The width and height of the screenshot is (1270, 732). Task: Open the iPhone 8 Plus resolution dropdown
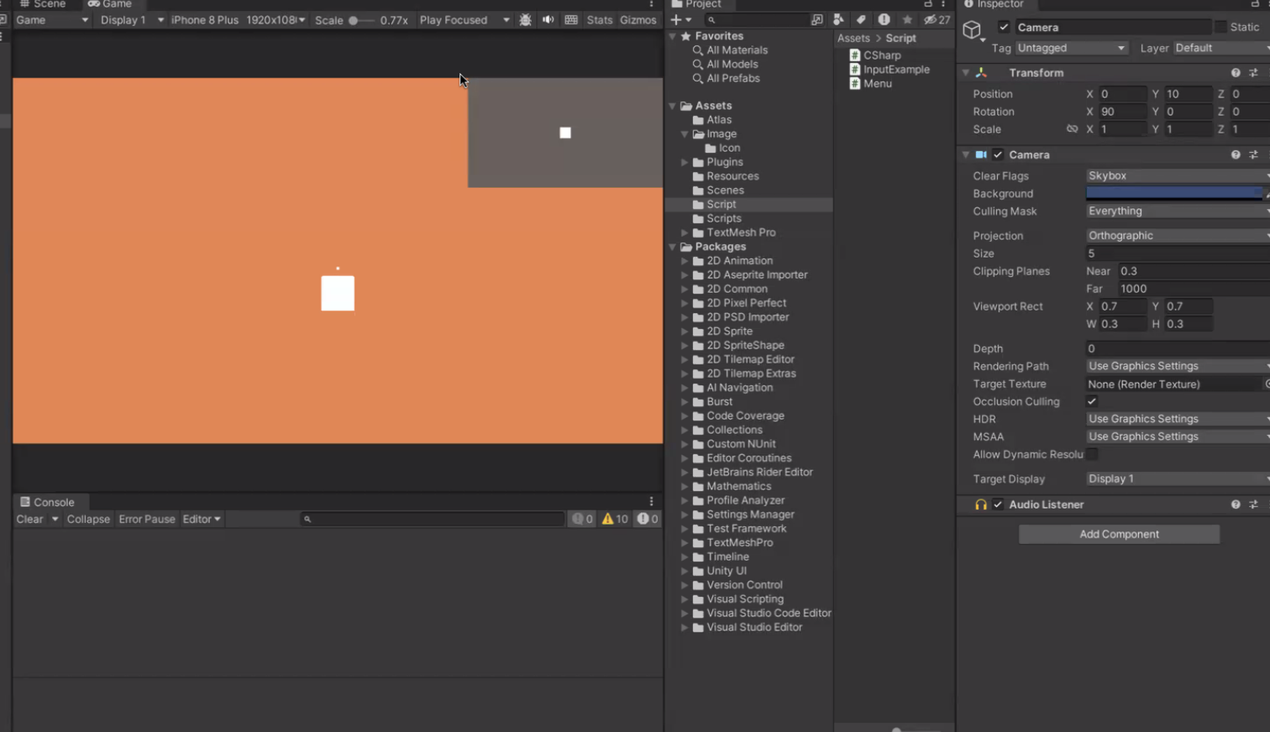238,20
